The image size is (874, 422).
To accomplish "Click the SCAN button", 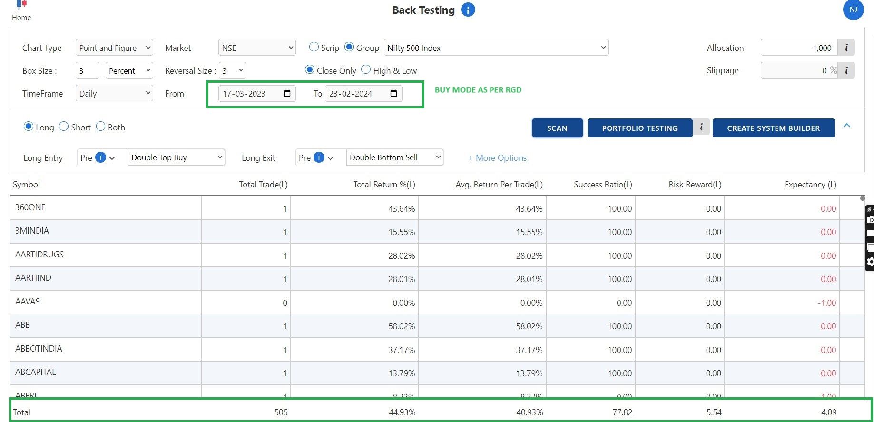I will (557, 128).
